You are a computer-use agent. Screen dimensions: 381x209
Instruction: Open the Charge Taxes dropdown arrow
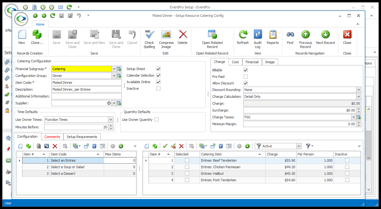pos(354,117)
